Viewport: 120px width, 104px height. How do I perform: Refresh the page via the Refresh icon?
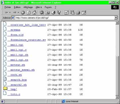[x=29, y=13]
